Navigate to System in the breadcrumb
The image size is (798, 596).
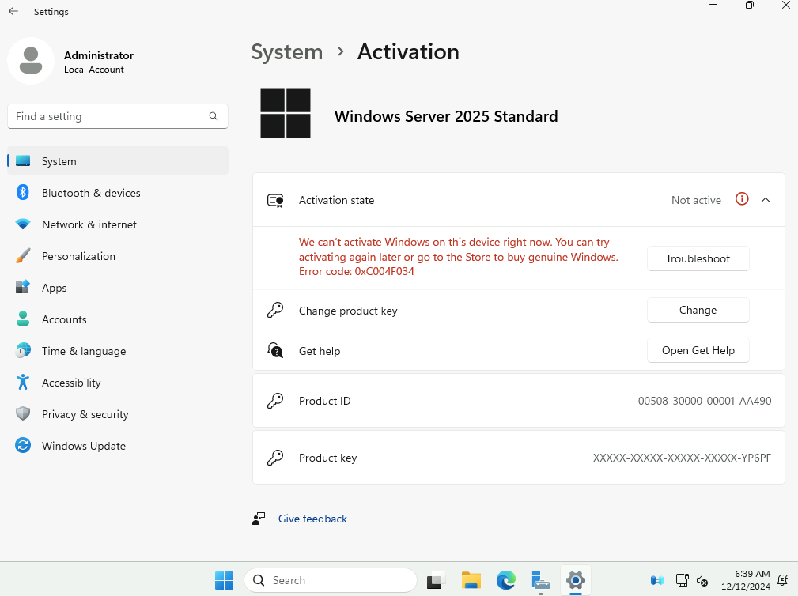pos(287,52)
